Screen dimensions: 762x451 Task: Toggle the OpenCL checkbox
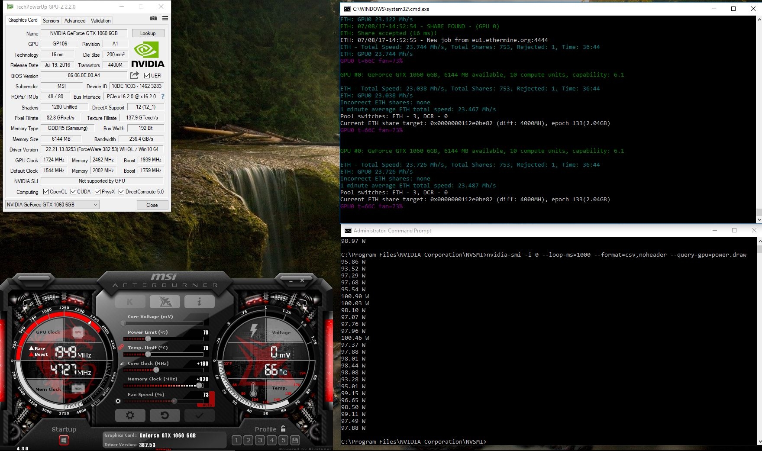pyautogui.click(x=46, y=191)
